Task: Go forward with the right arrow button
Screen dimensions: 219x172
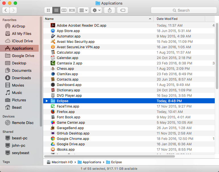Action: click(x=13, y=10)
